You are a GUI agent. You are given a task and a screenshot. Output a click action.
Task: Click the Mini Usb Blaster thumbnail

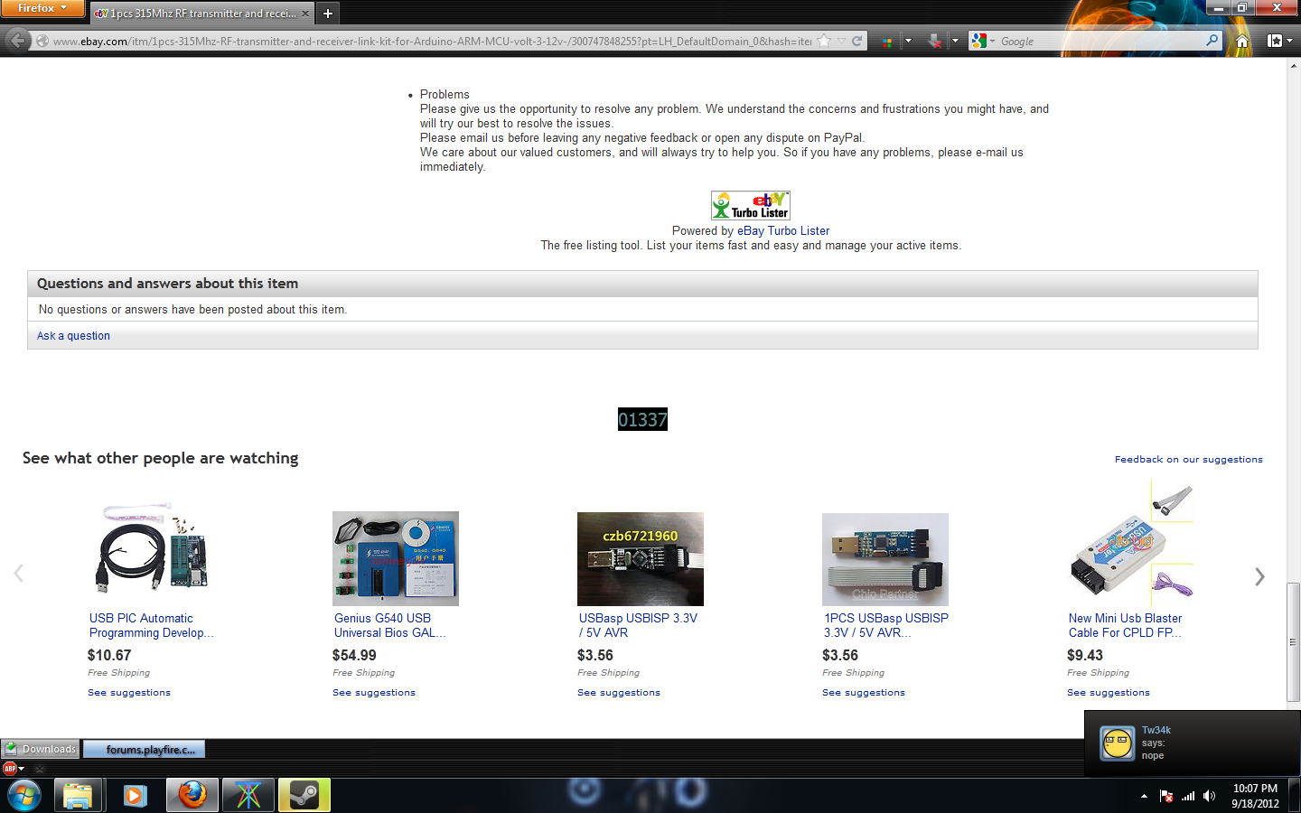click(1132, 542)
